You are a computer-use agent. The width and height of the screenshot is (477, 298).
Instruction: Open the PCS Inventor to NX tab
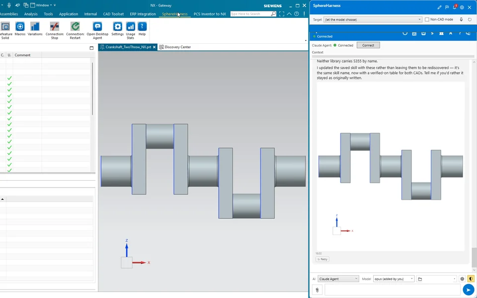tap(210, 14)
